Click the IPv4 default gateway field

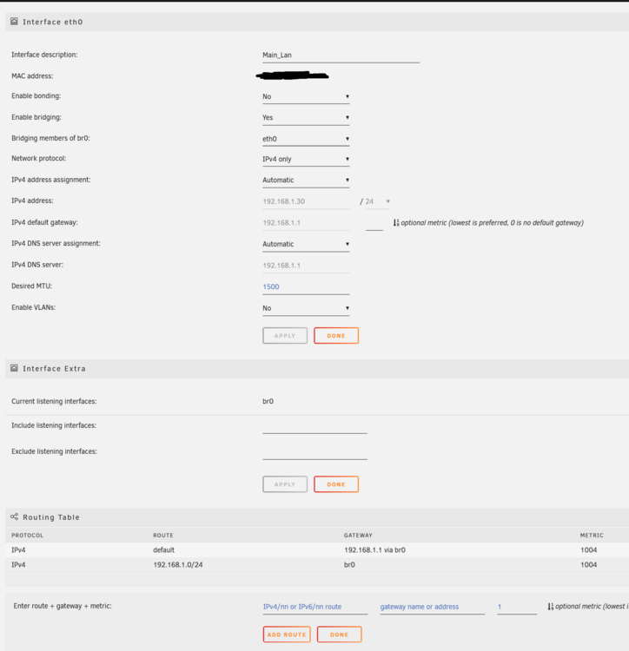(306, 223)
